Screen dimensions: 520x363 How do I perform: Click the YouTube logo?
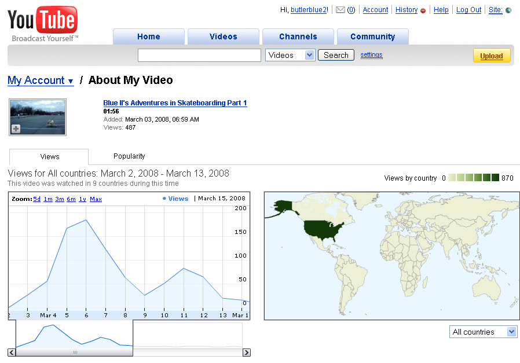pyautogui.click(x=43, y=24)
